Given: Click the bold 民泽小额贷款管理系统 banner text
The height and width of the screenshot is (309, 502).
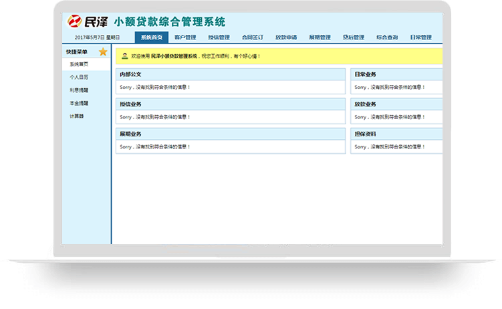Looking at the screenshot, I should click(x=174, y=56).
